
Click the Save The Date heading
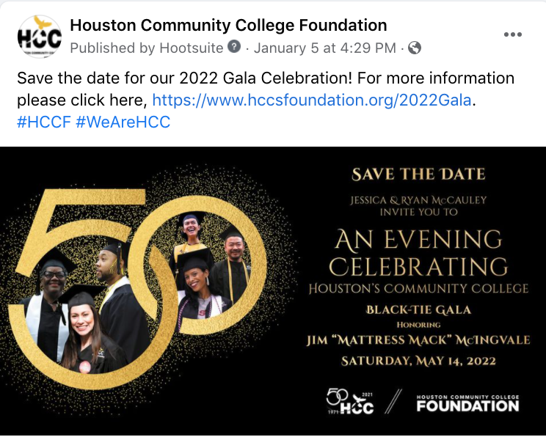click(418, 175)
